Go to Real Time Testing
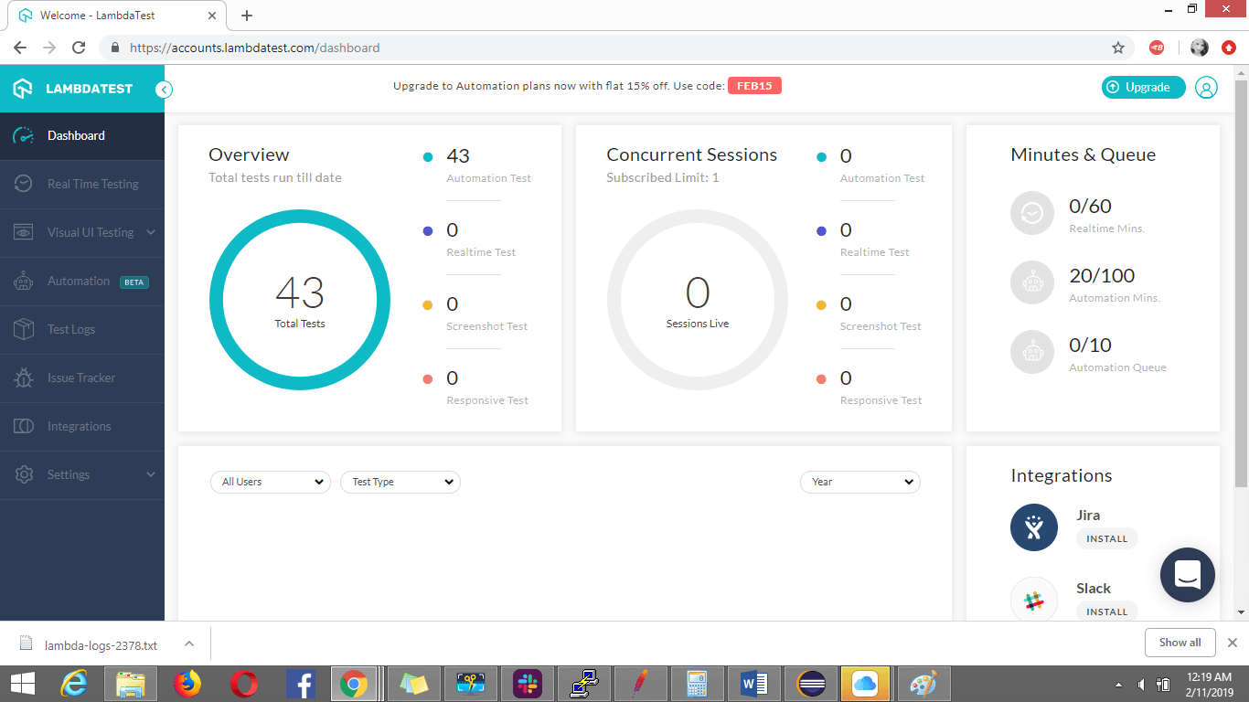This screenshot has width=1249, height=702. (92, 184)
